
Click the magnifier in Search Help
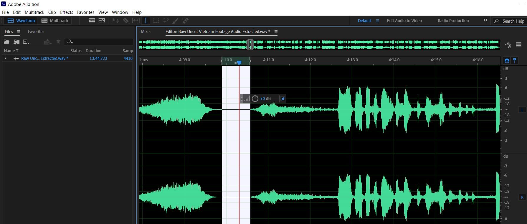point(497,21)
